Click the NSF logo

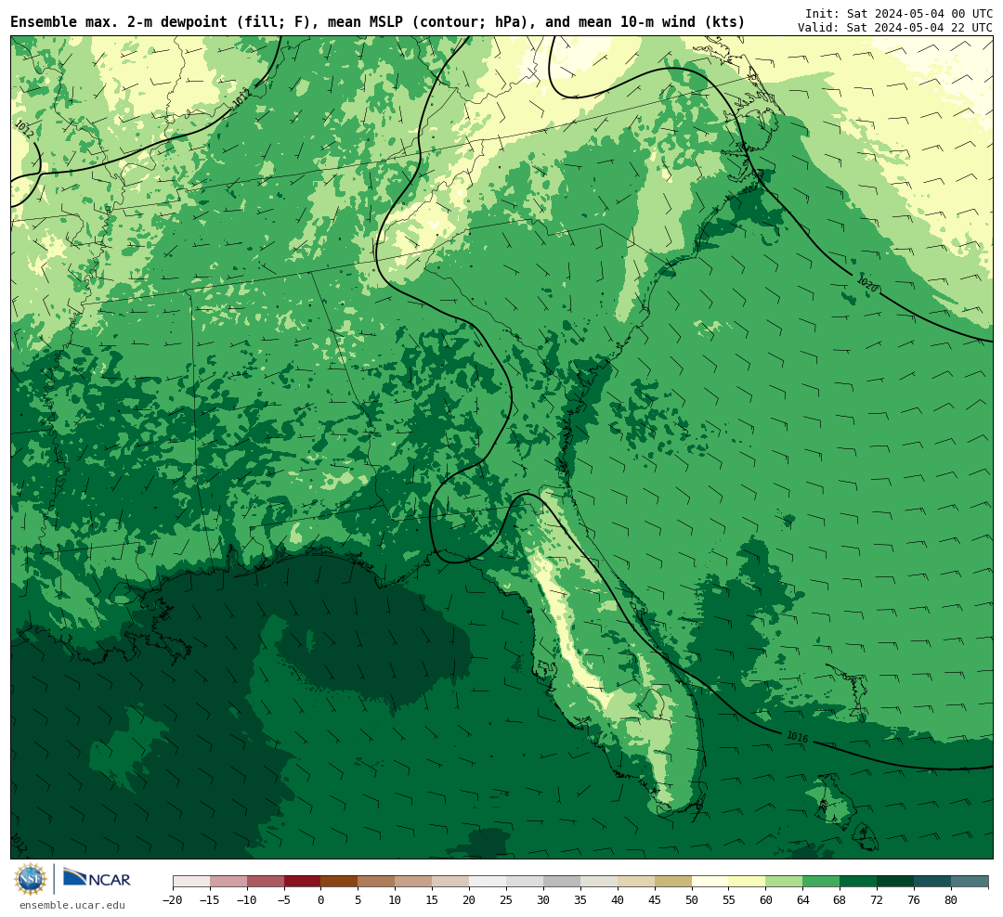[31, 879]
